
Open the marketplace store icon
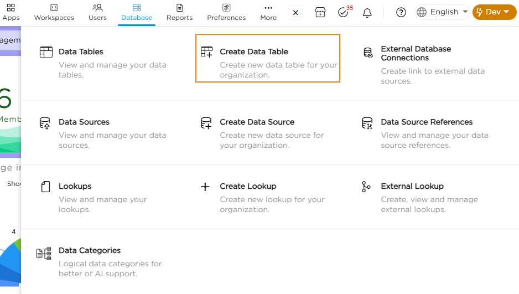[x=320, y=12]
